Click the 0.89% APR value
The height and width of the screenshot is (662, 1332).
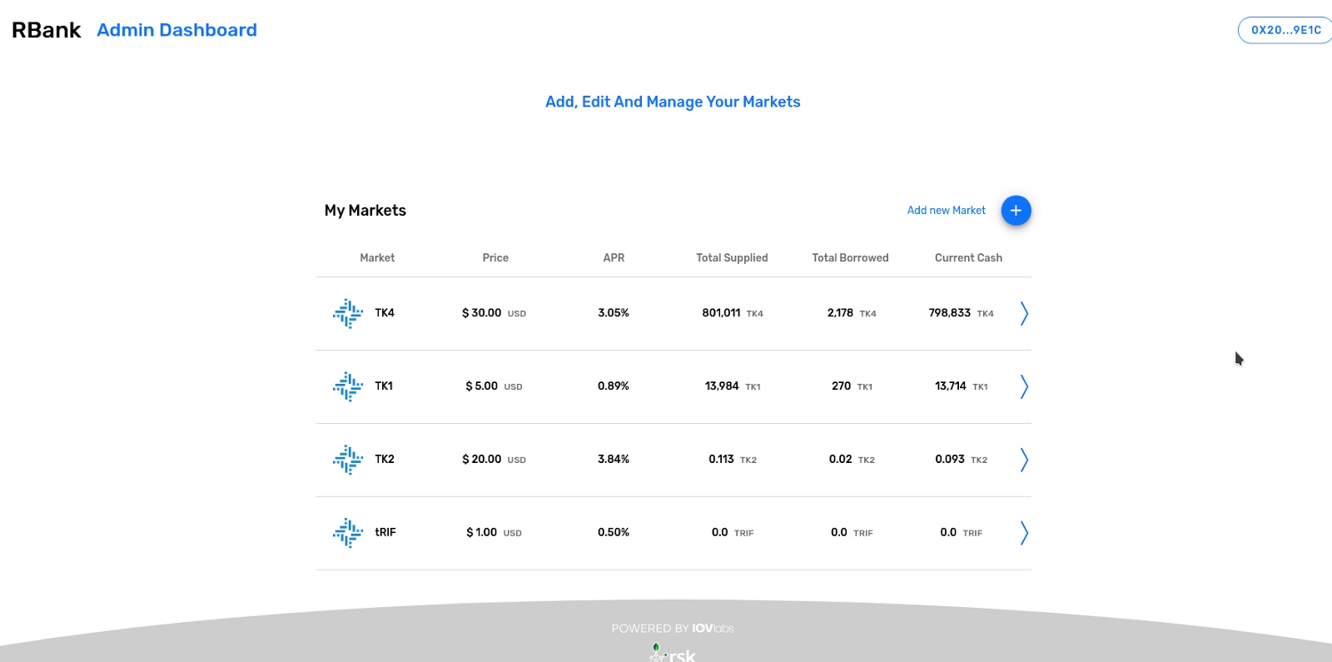click(614, 386)
